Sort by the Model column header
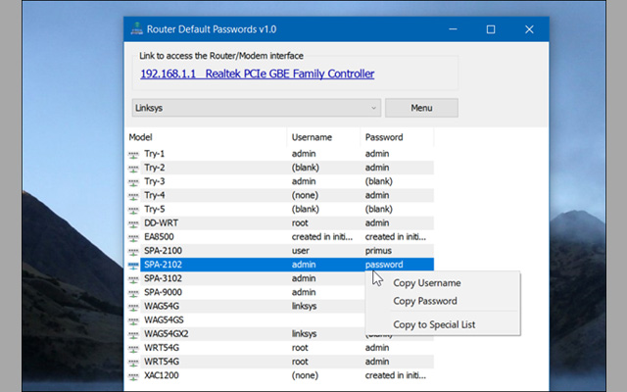The image size is (627, 392). [x=206, y=137]
